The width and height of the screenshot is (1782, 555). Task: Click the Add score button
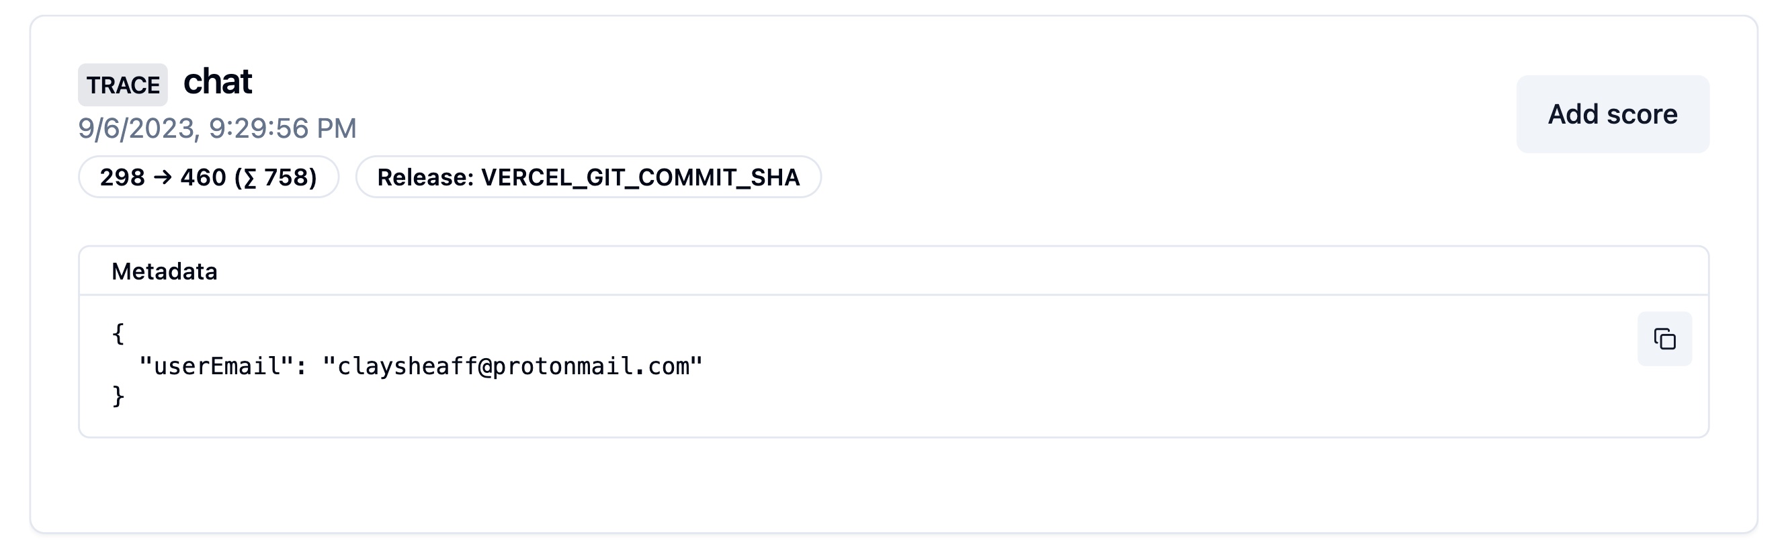pos(1612,114)
